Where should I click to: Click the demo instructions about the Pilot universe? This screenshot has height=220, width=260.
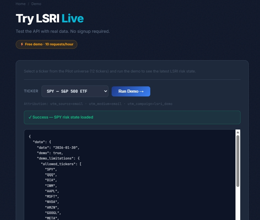(109, 71)
